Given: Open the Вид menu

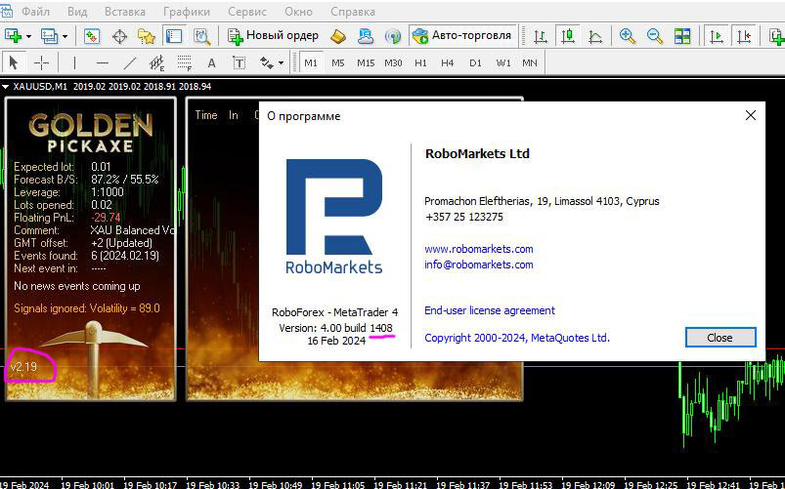Looking at the screenshot, I should [77, 12].
